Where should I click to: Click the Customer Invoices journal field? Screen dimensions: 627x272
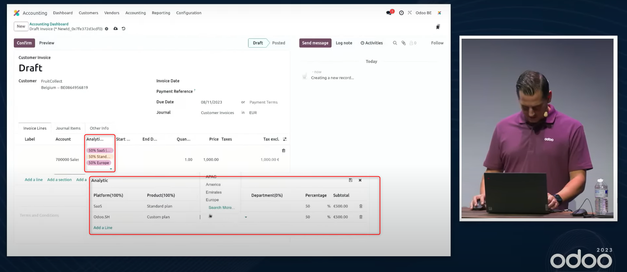217,113
